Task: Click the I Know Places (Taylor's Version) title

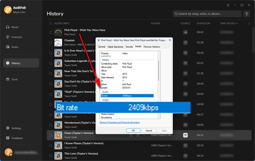Action: [x=84, y=143]
